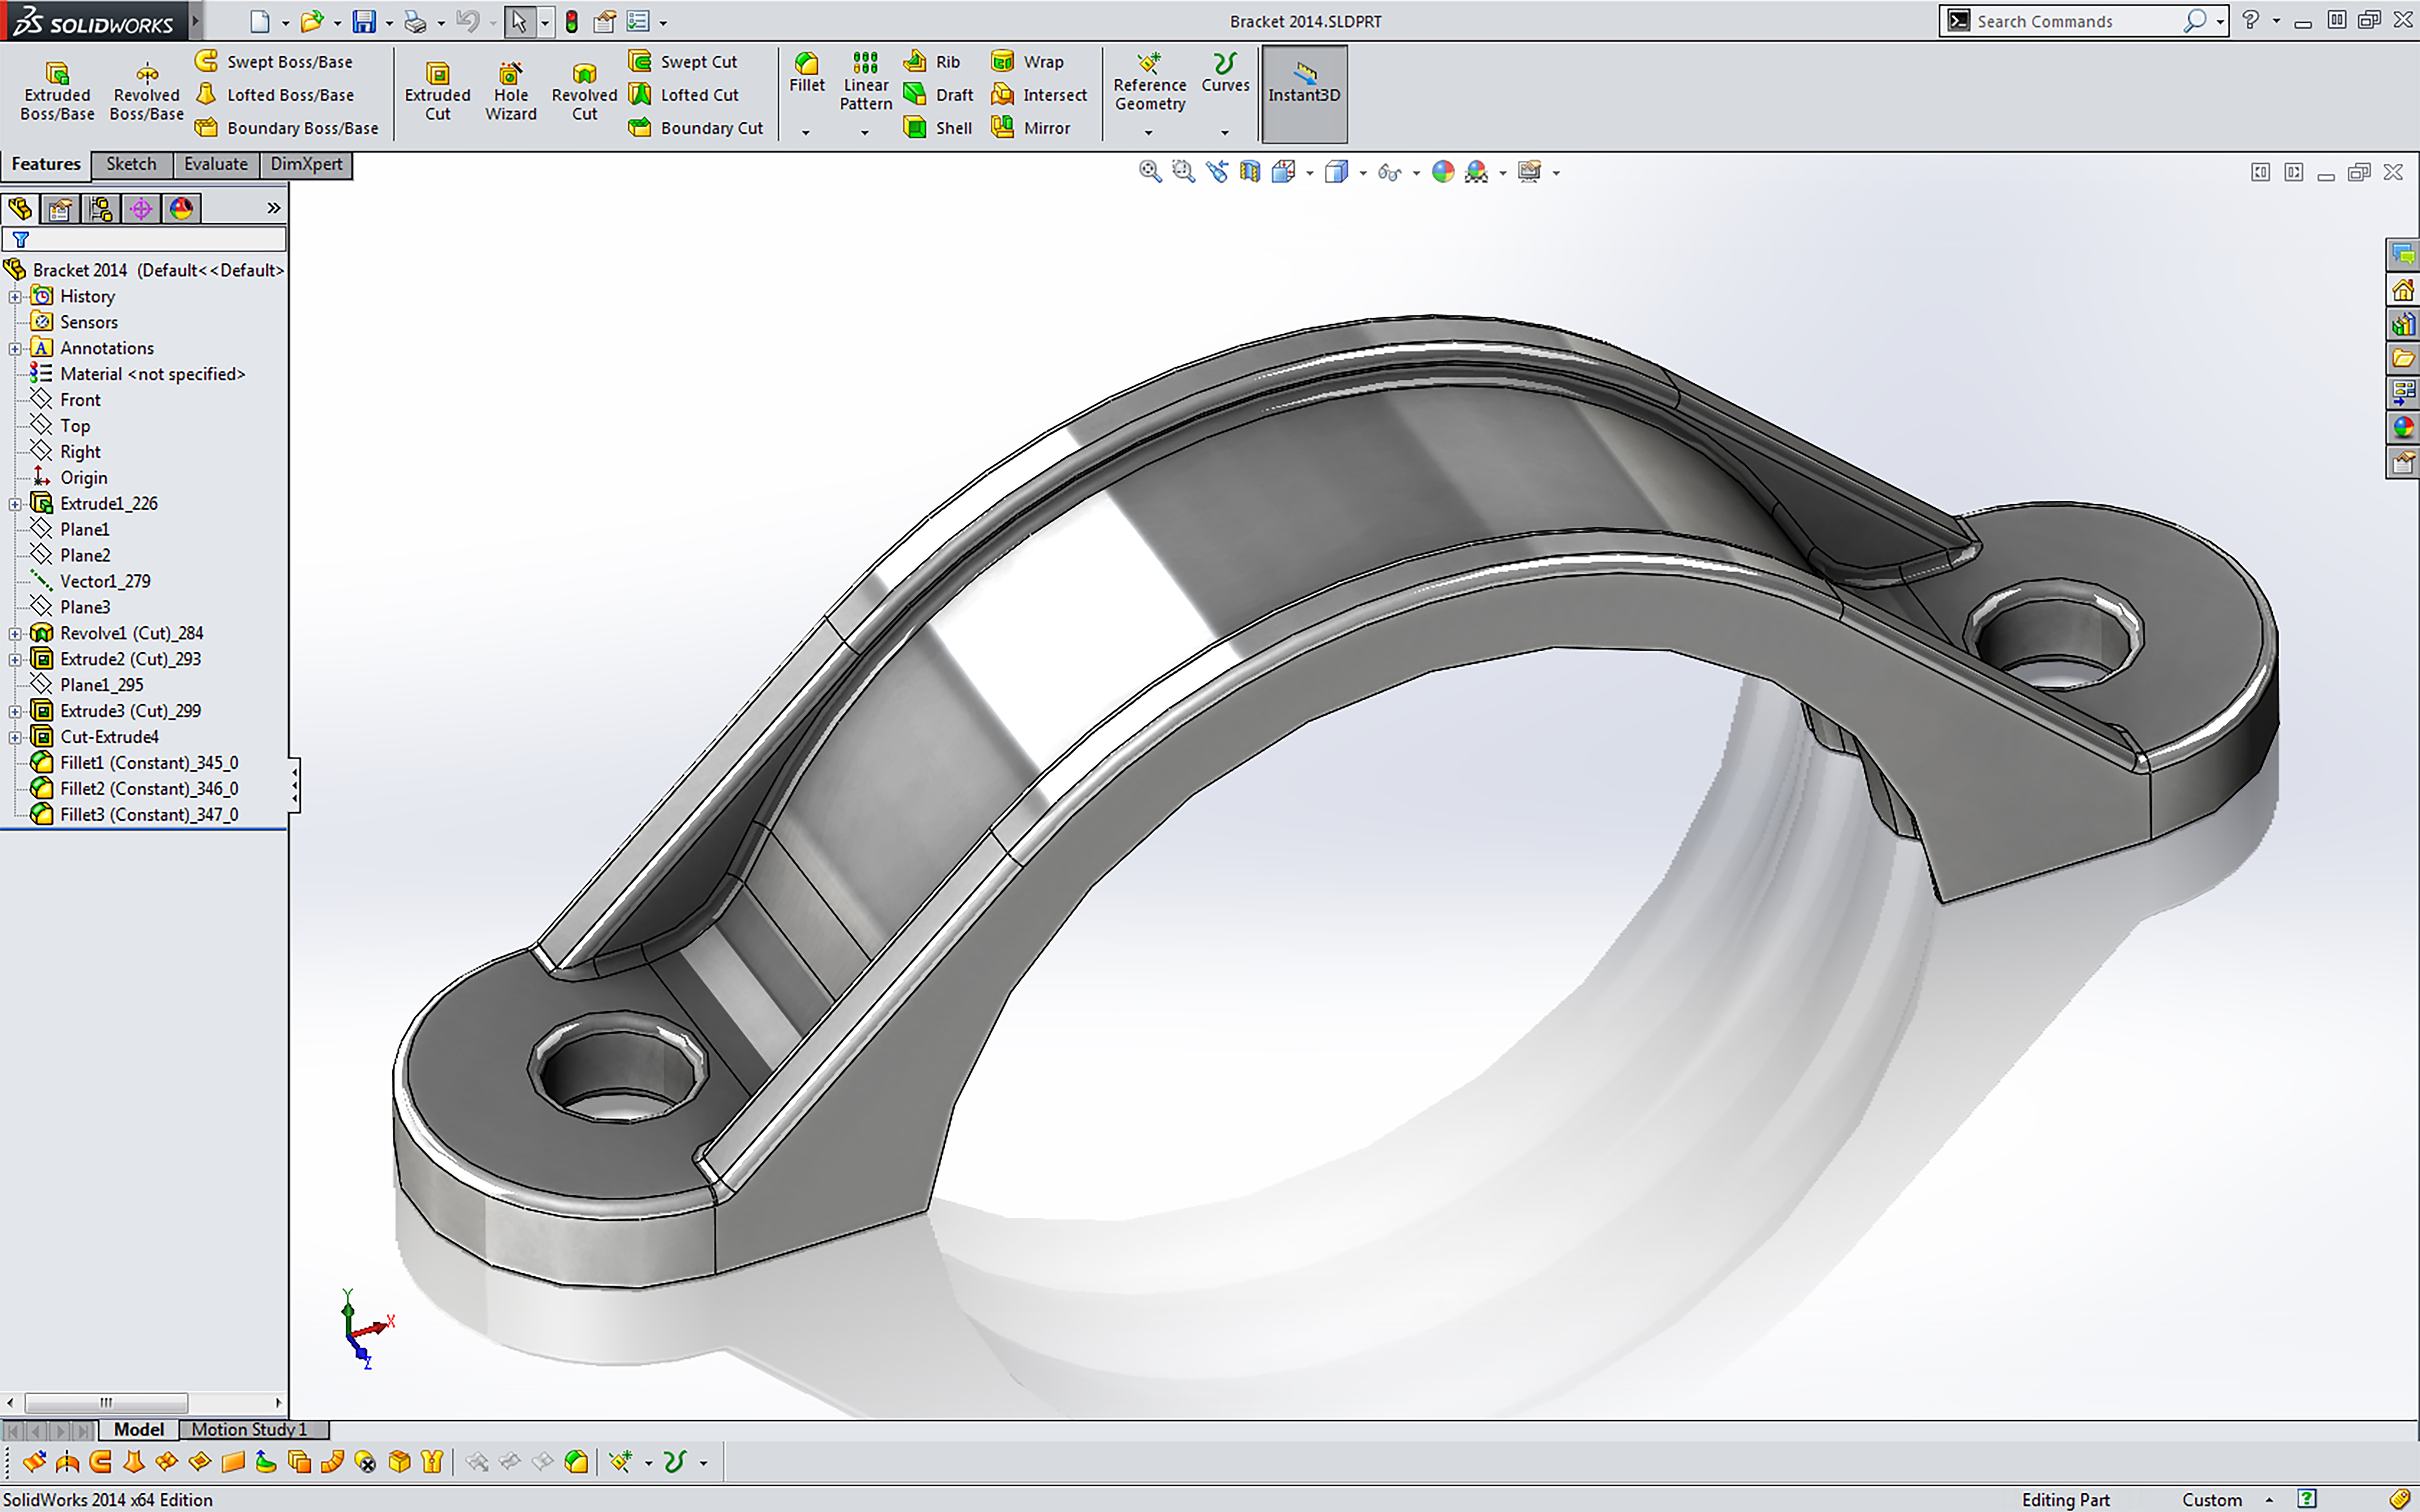Image resolution: width=2420 pixels, height=1512 pixels.
Task: Open the Curves tools
Action: [x=1225, y=73]
